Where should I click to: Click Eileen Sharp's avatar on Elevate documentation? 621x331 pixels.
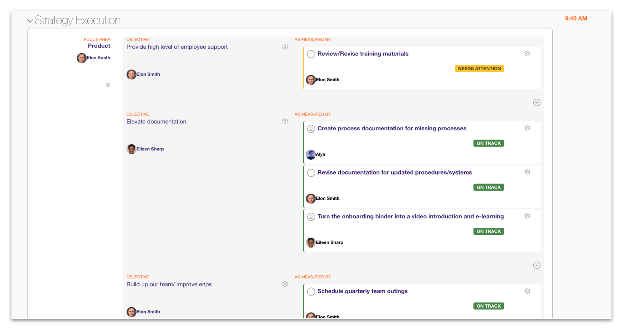pyautogui.click(x=131, y=149)
